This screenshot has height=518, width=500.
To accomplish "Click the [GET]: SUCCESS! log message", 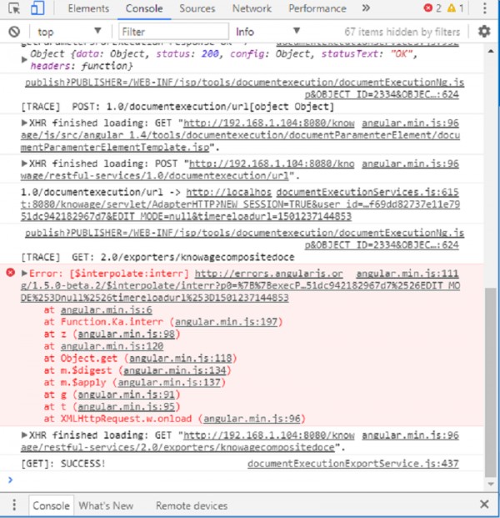I will [63, 464].
